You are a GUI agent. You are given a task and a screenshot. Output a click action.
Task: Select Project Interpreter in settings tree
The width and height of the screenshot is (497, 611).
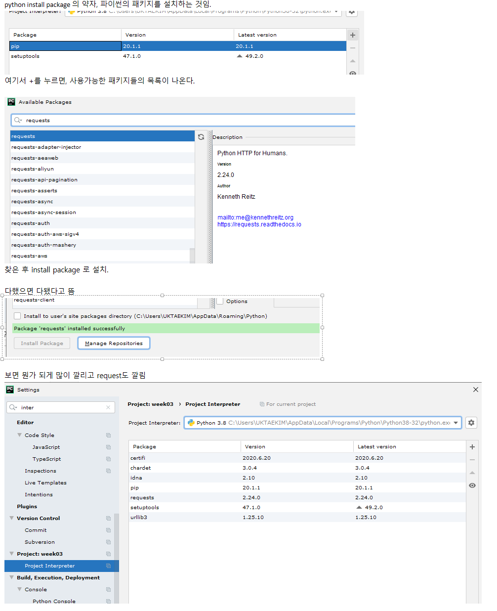click(62, 566)
